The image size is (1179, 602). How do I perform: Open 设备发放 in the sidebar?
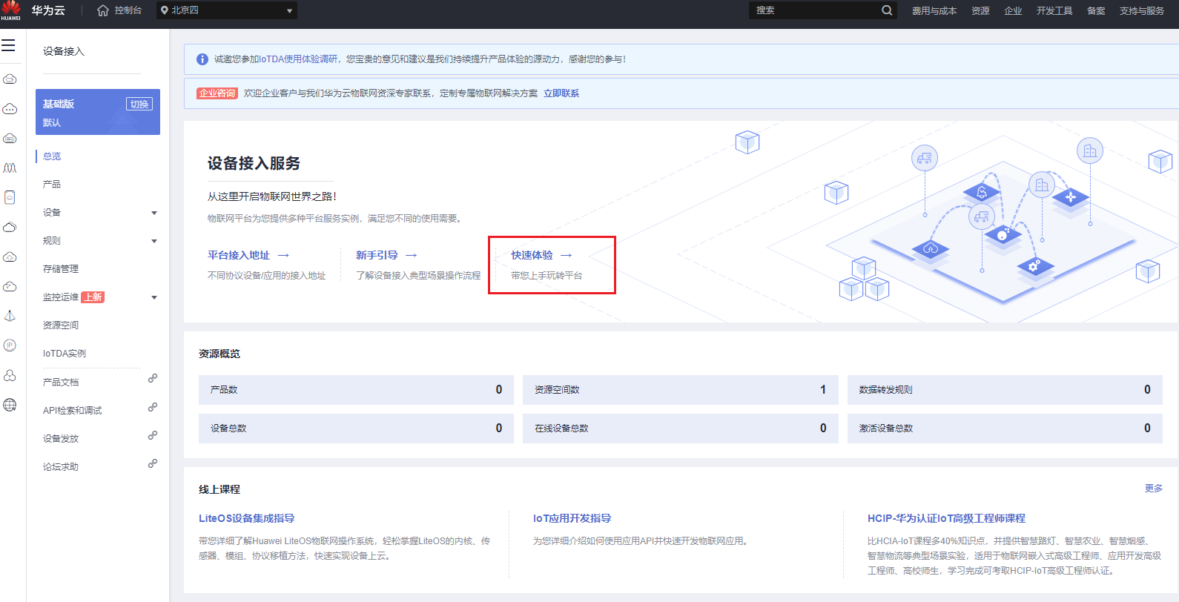(61, 439)
